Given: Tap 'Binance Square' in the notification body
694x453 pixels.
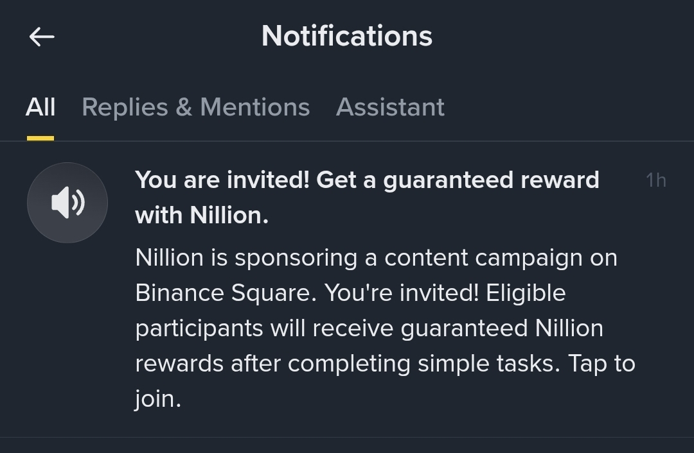Looking at the screenshot, I should pos(226,293).
